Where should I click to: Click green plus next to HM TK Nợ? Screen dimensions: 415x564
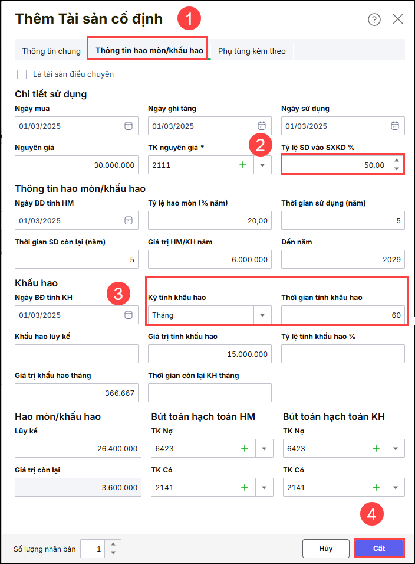pos(245,448)
